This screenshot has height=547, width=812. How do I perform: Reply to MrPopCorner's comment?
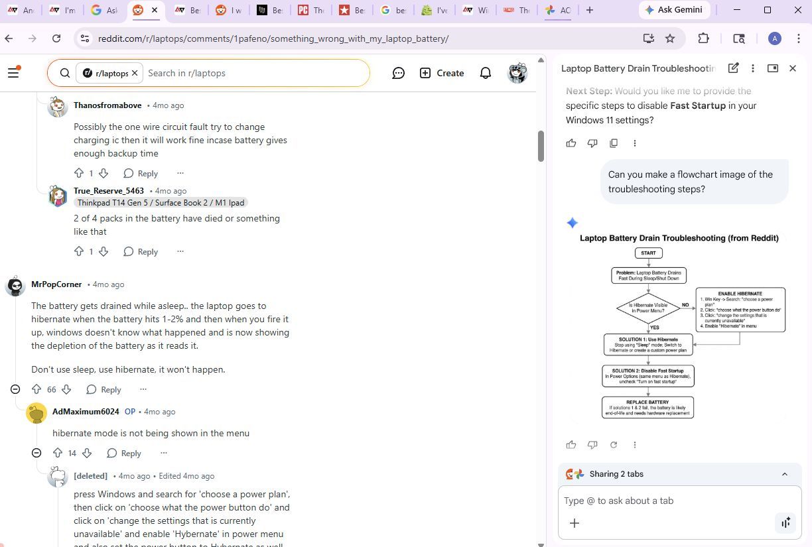click(103, 389)
